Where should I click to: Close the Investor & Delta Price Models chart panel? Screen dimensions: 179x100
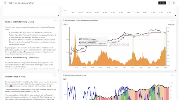coord(174,20)
